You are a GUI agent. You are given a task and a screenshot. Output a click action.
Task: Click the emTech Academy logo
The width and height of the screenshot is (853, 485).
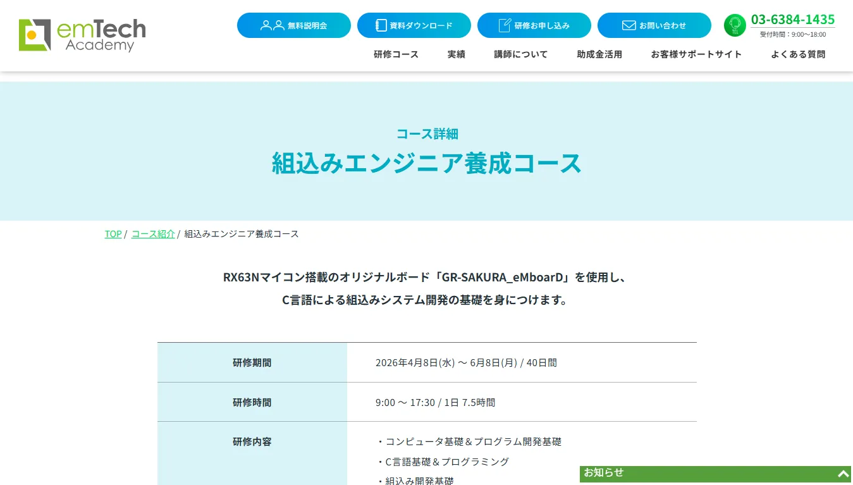(x=82, y=35)
